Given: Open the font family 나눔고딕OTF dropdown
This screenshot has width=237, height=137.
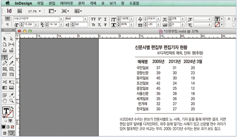Looking at the screenshot, I should [61, 19].
